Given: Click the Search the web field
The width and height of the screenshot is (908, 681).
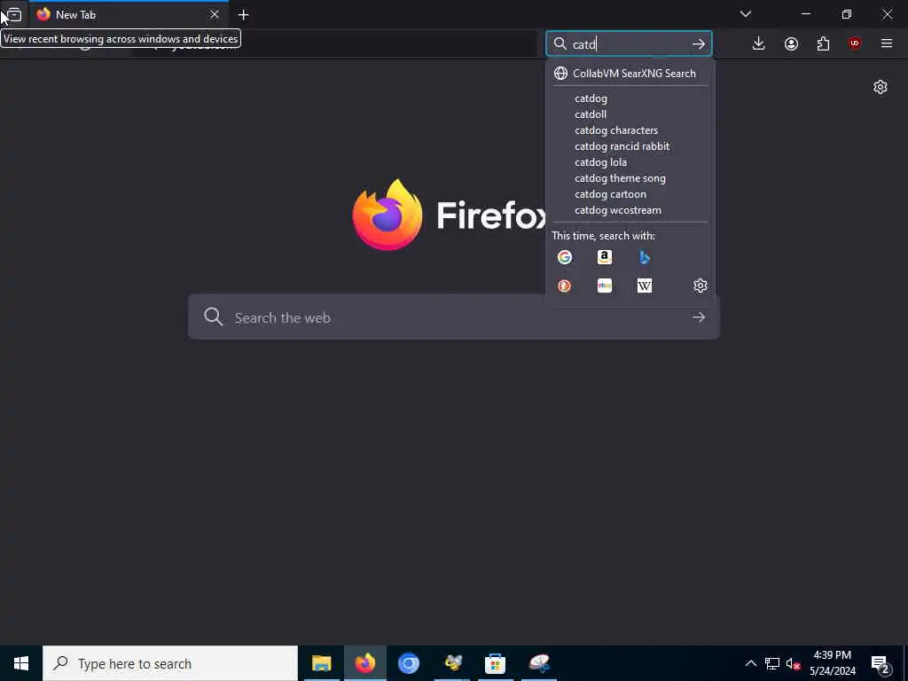Looking at the screenshot, I should point(453,317).
